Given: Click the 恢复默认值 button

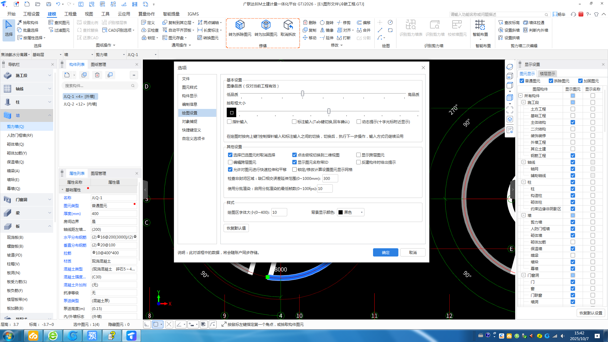Looking at the screenshot, I should pyautogui.click(x=236, y=228).
